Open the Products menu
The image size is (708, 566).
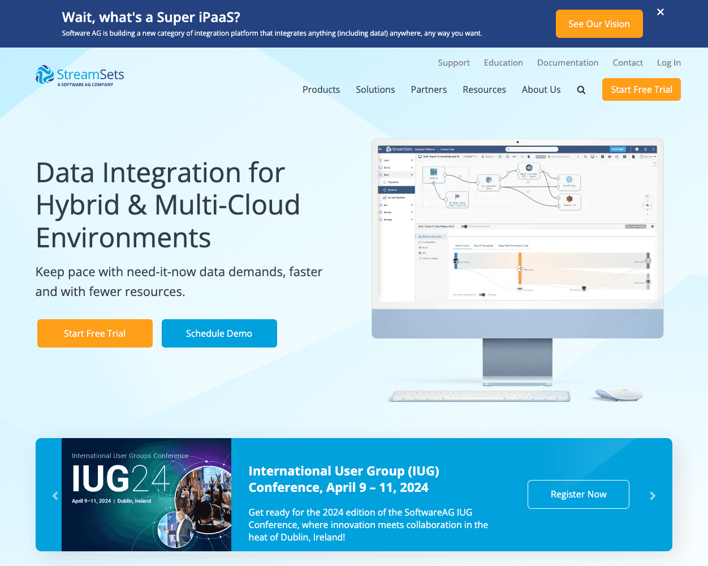[321, 89]
